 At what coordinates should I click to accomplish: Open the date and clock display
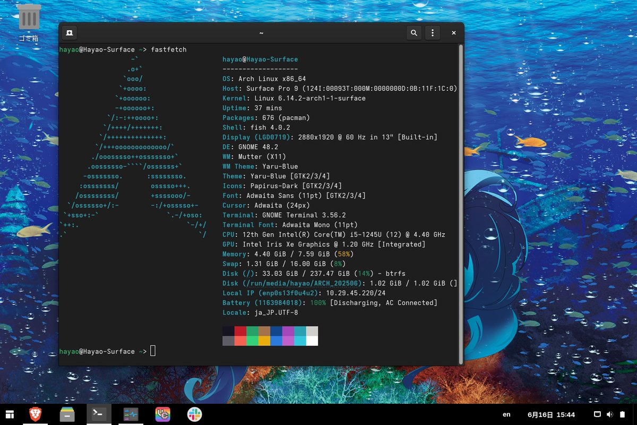551,414
